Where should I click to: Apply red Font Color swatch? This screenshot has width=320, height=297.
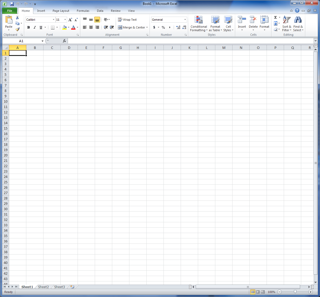point(73,27)
